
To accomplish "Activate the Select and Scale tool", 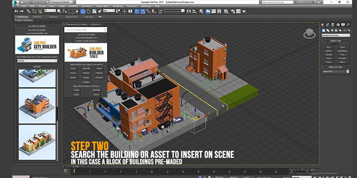I will click(94, 11).
